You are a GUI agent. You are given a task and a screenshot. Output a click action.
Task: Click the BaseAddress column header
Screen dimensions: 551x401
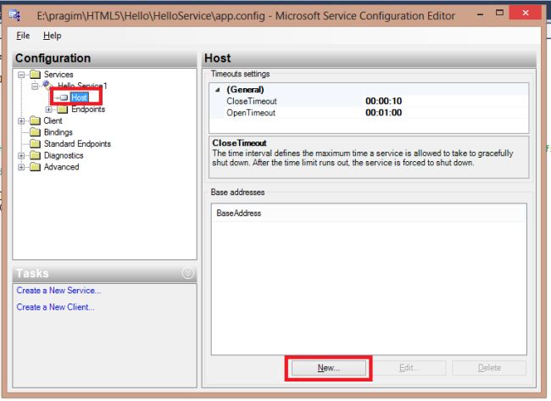click(x=369, y=213)
